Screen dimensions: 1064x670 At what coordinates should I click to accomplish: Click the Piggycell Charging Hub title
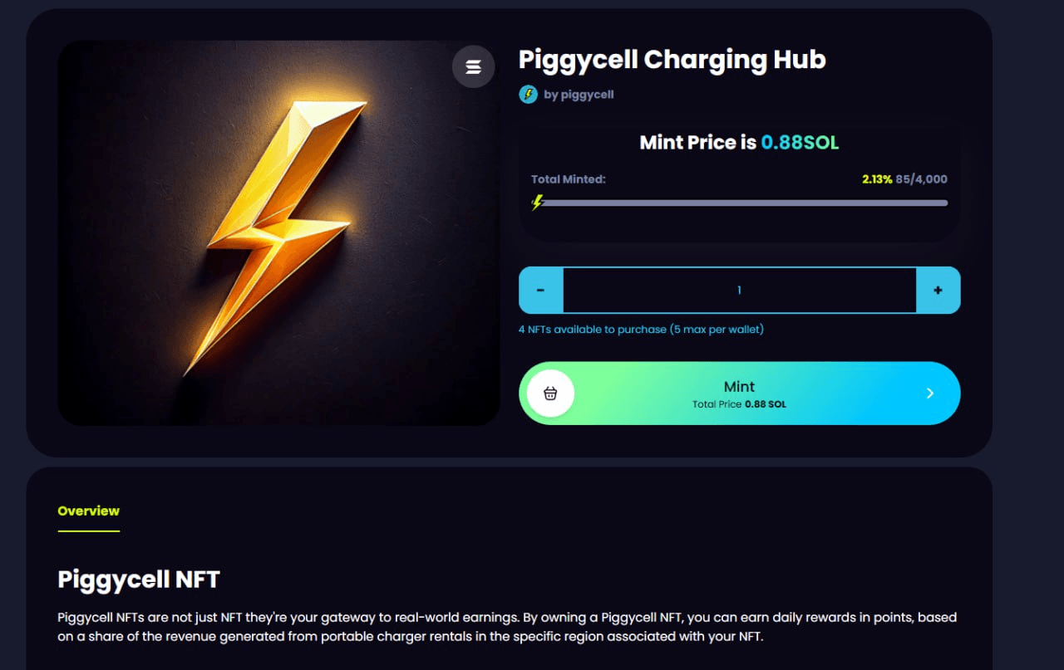pyautogui.click(x=672, y=60)
